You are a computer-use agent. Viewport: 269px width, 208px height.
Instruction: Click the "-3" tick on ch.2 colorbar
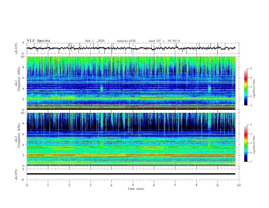point(250,125)
